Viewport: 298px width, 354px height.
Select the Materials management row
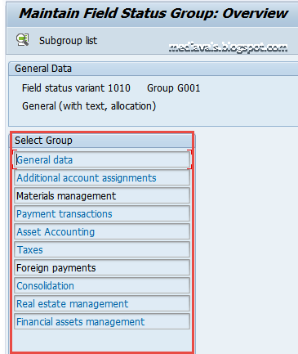102,196
